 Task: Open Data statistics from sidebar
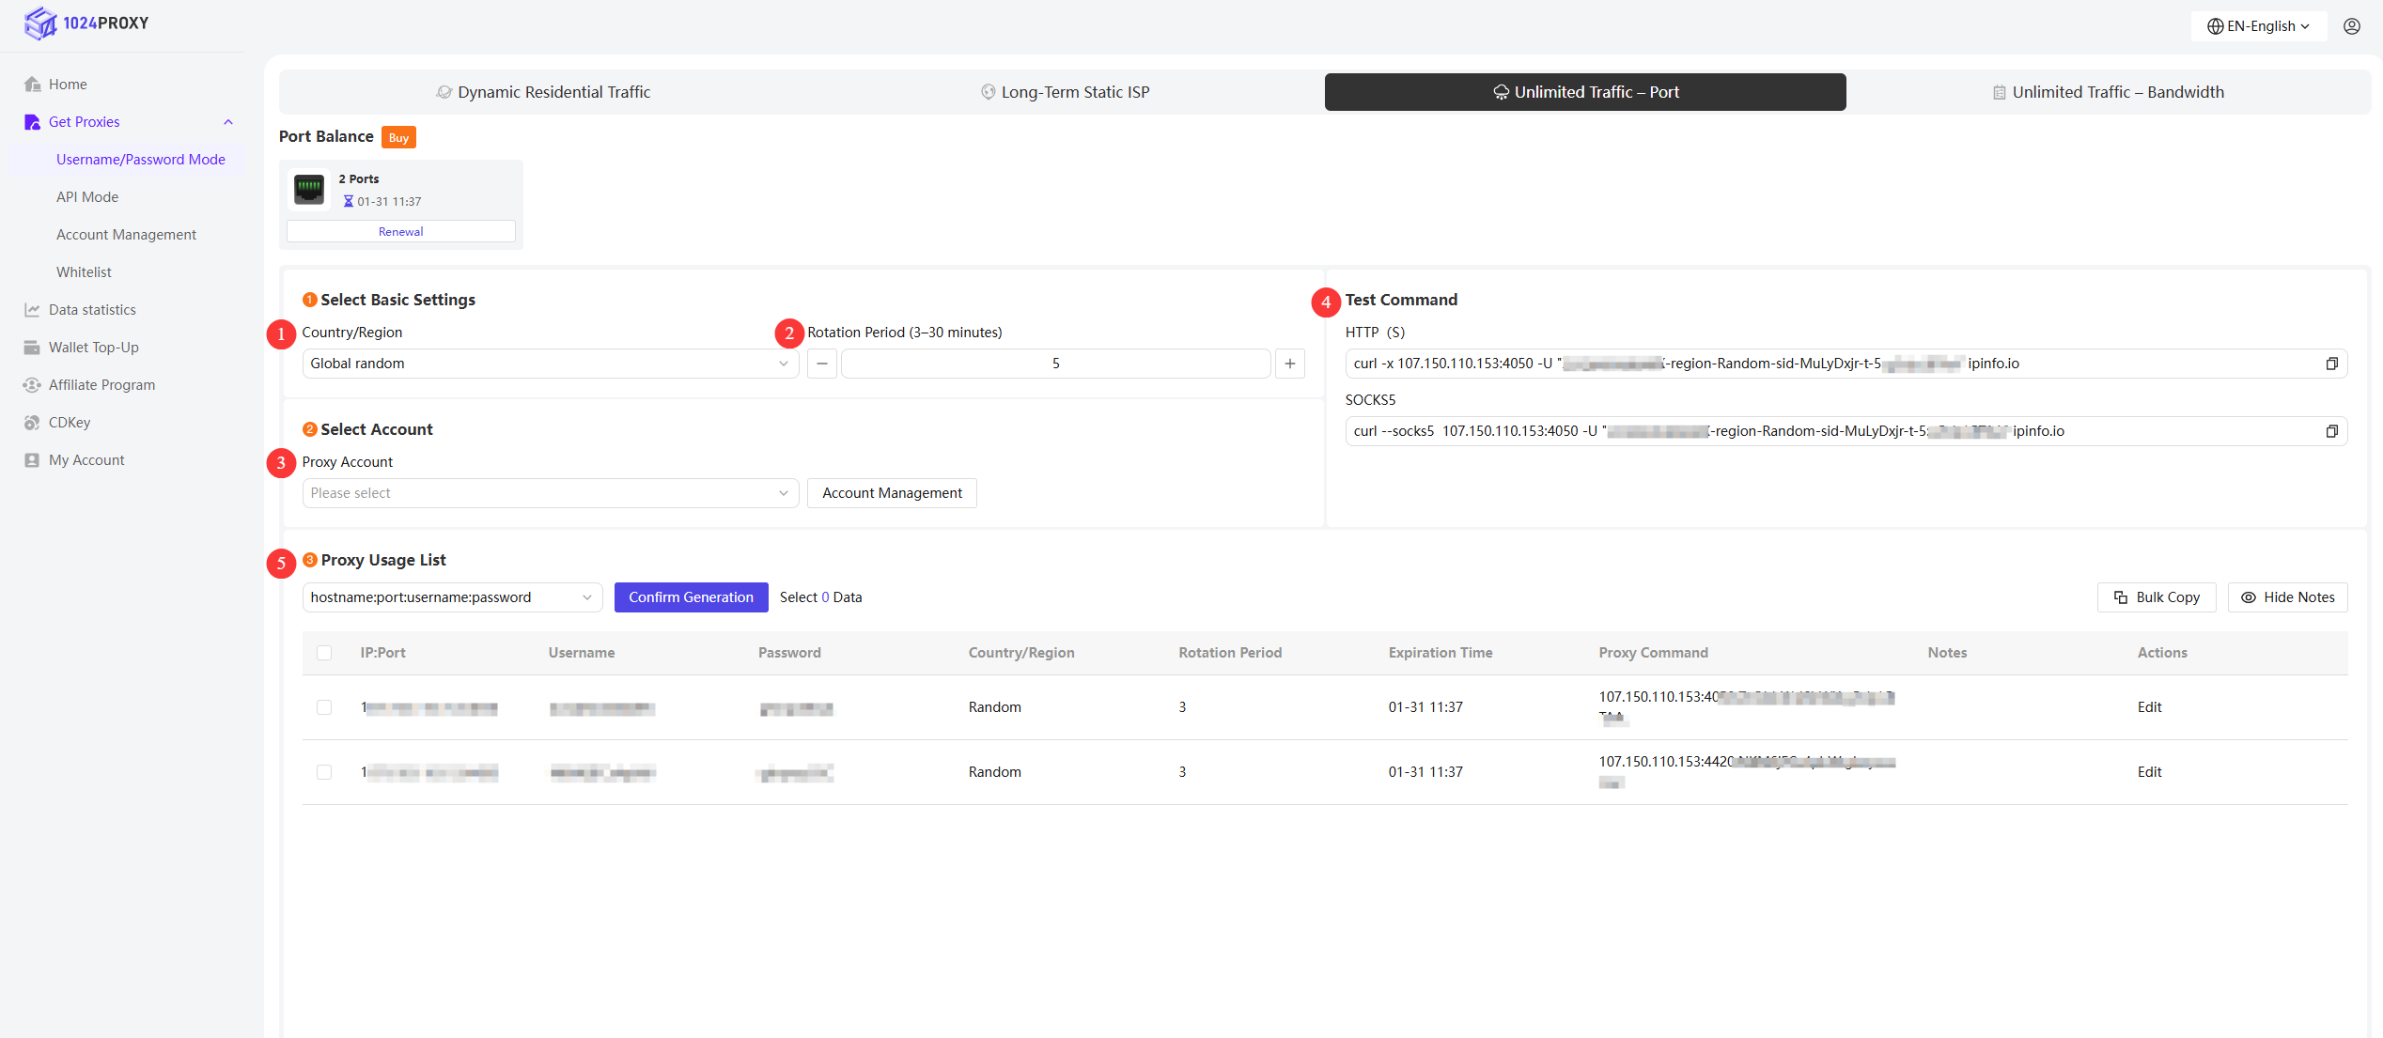(92, 310)
